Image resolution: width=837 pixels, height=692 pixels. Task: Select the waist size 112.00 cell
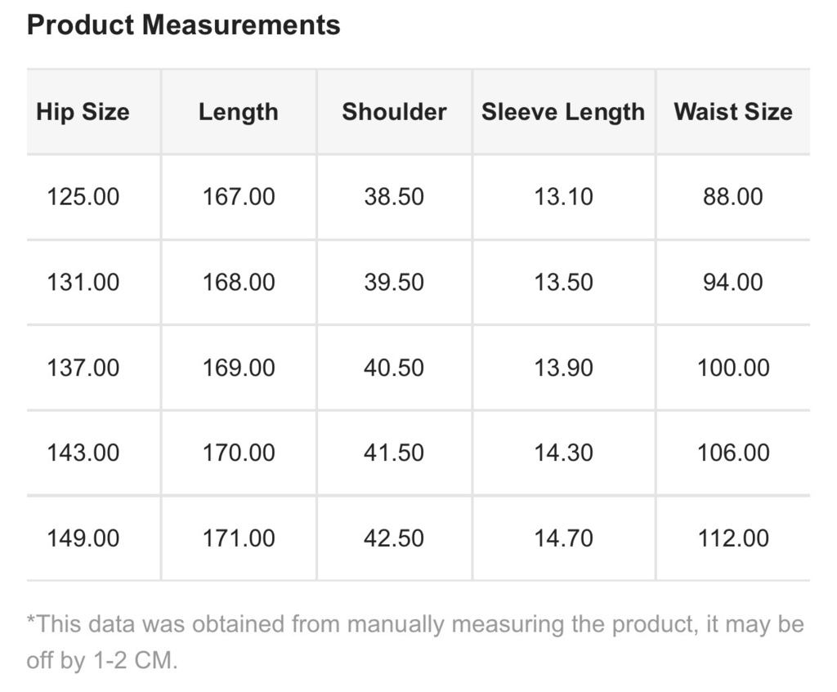(733, 538)
